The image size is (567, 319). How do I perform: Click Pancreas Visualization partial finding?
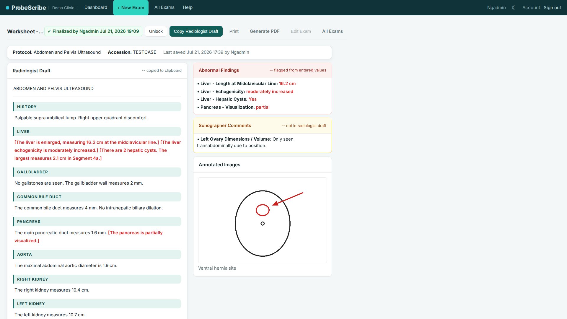[234, 107]
